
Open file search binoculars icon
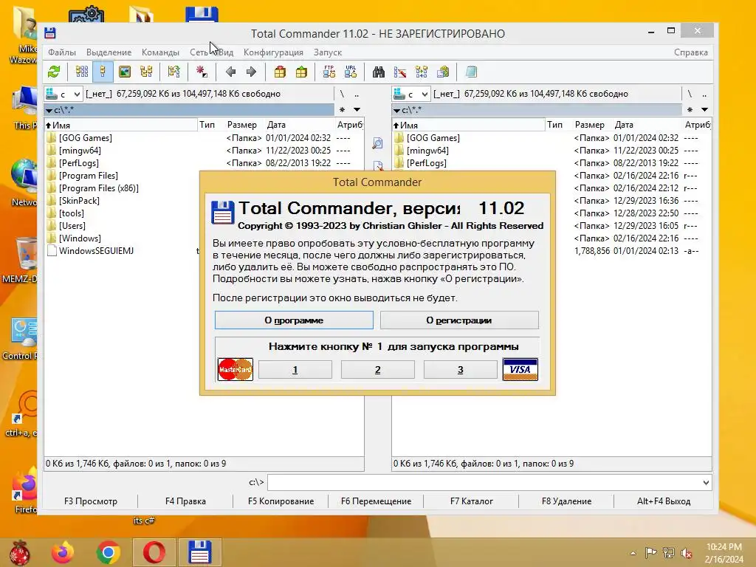tap(379, 72)
